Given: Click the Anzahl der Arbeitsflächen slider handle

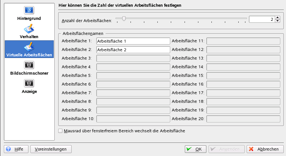Looking at the screenshot, I should coord(123,19).
